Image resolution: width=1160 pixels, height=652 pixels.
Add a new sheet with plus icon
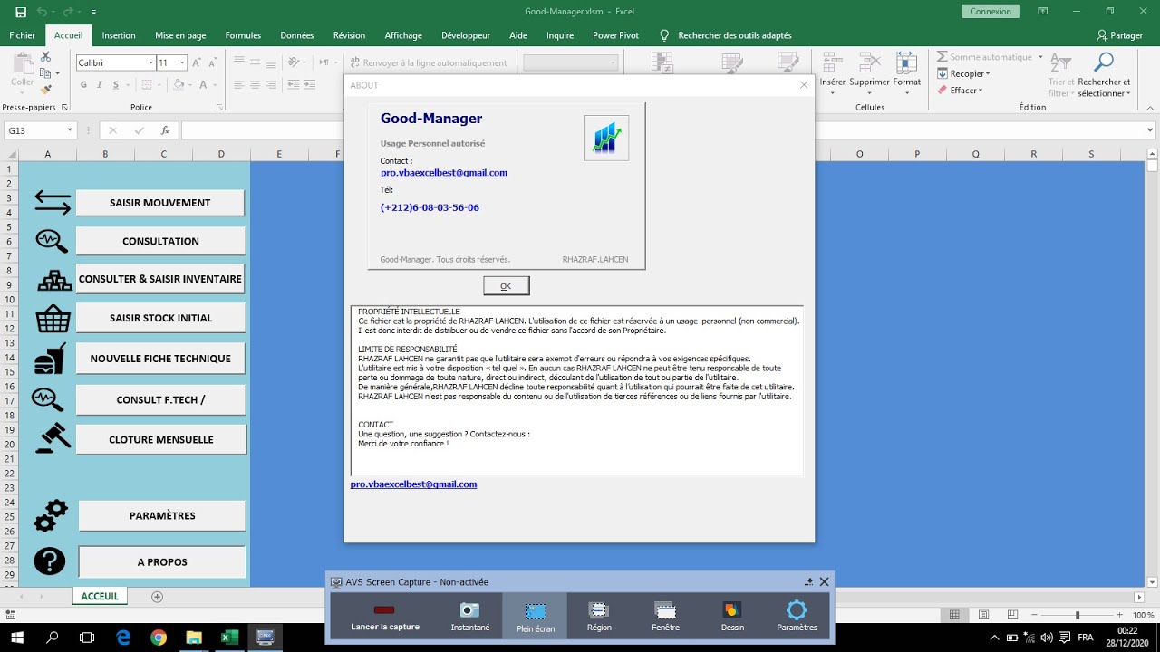(x=158, y=597)
